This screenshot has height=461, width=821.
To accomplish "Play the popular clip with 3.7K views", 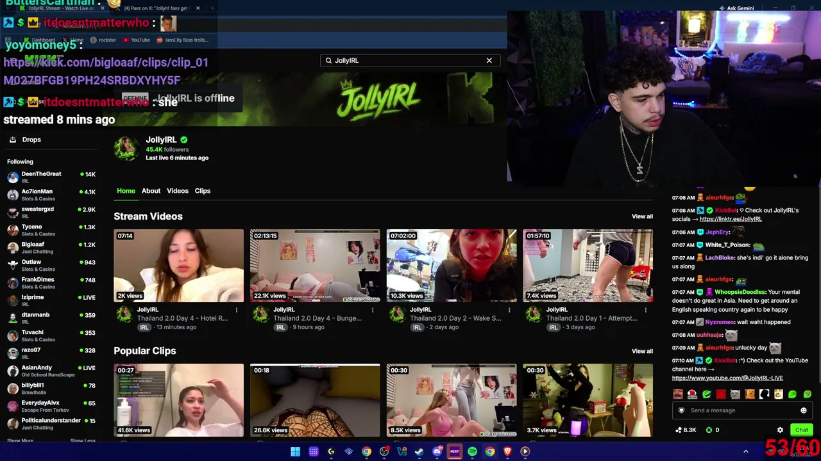I will [x=588, y=400].
